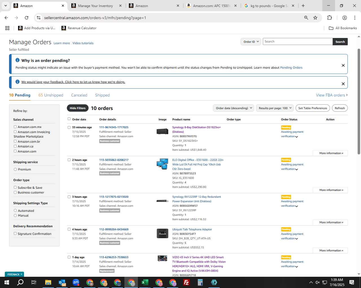This screenshot has height=288, width=361.
Task: Open the new tab plus button
Action: tap(303, 6)
